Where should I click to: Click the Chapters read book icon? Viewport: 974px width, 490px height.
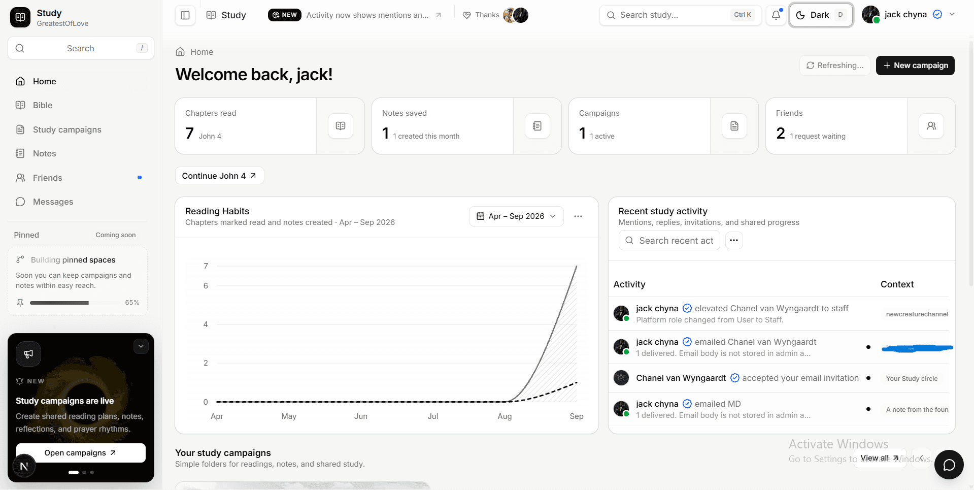341,126
